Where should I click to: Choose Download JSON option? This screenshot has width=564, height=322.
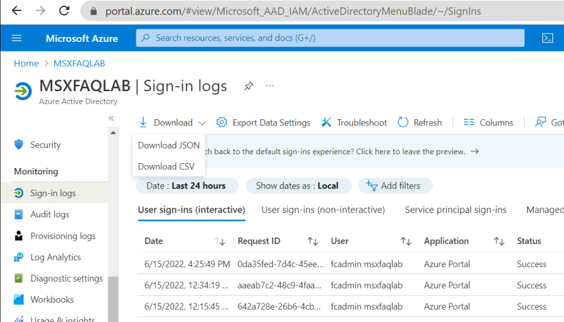(169, 145)
